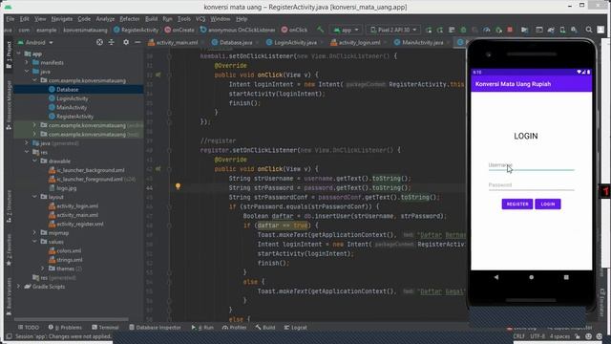Screen dimensions: 611x344
Task: Click the Username field in emulator
Action: 531,165
